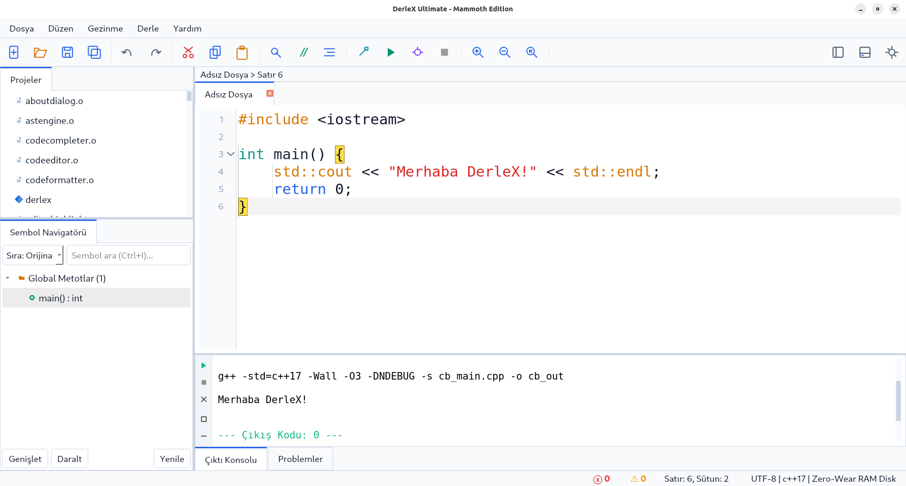Click the Paste clipboard icon

click(242, 52)
